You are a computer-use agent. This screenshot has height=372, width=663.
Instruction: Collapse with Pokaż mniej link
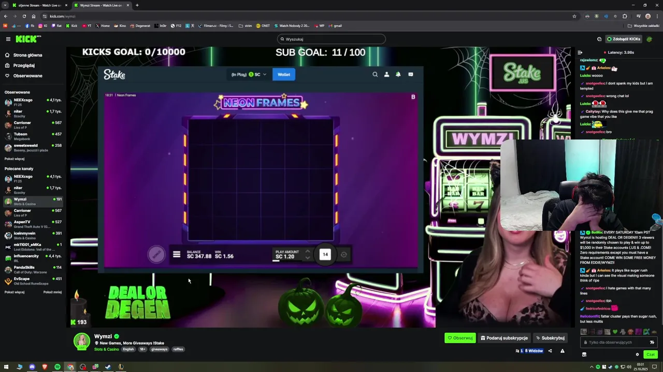tap(52, 292)
